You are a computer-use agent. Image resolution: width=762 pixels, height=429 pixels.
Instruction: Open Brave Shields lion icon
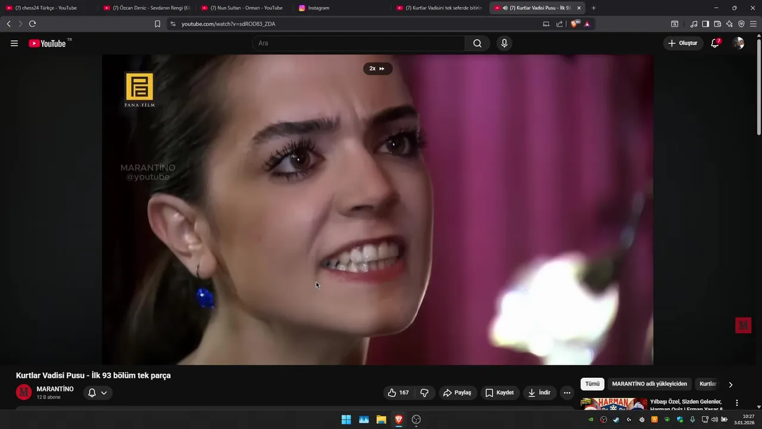[574, 24]
